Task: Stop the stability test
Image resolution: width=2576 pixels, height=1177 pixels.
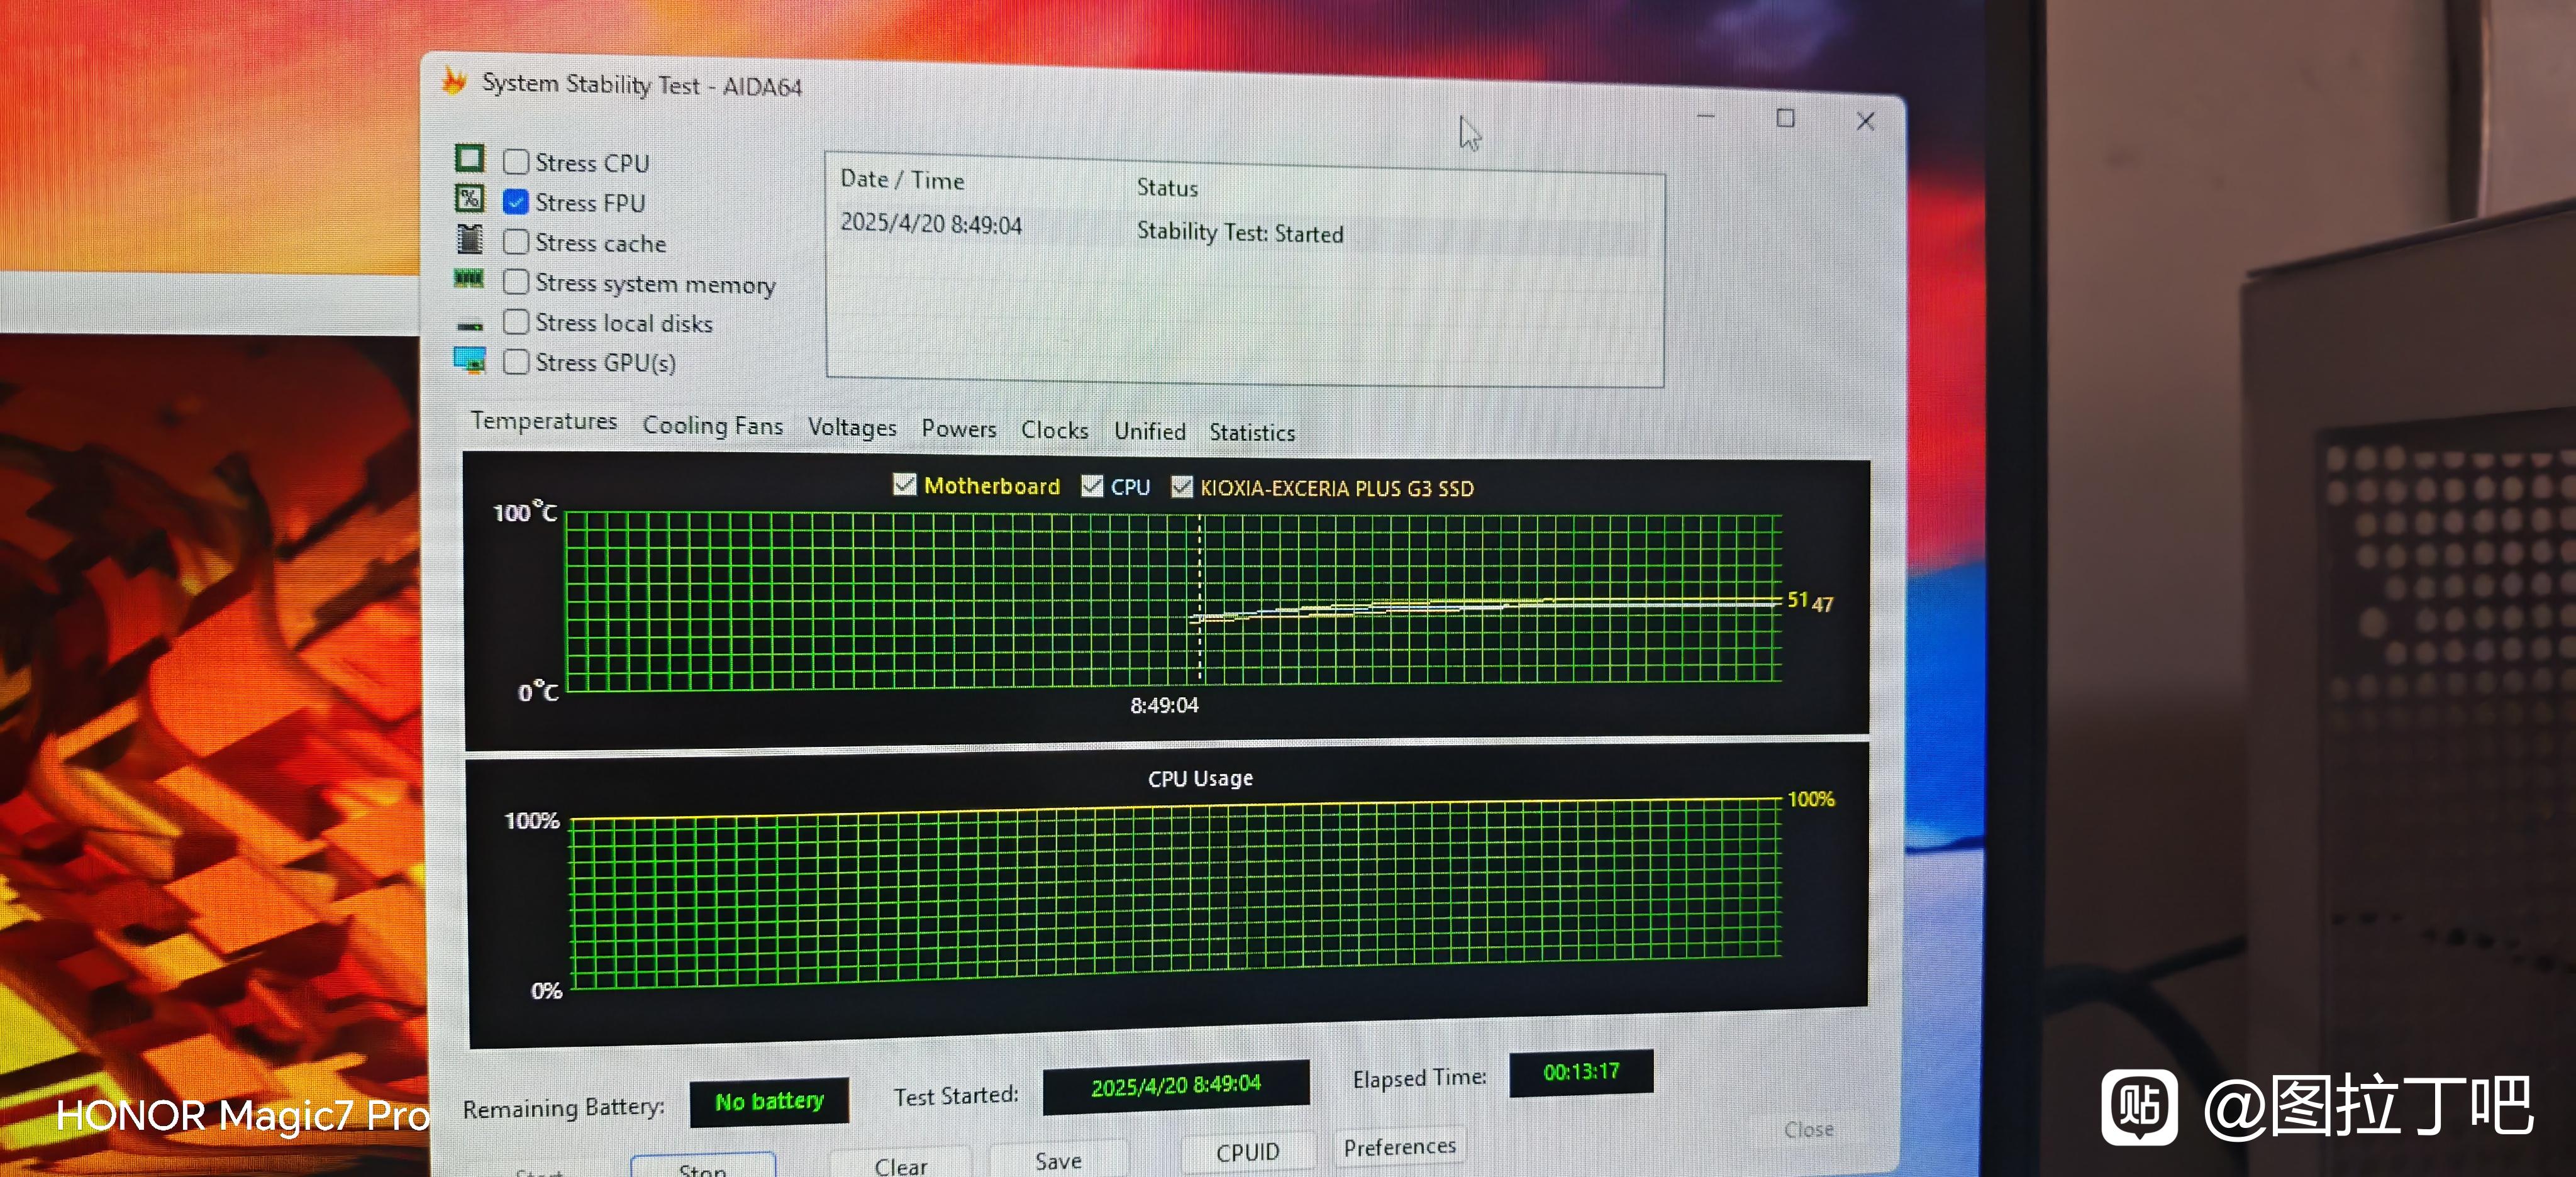Action: [703, 1166]
